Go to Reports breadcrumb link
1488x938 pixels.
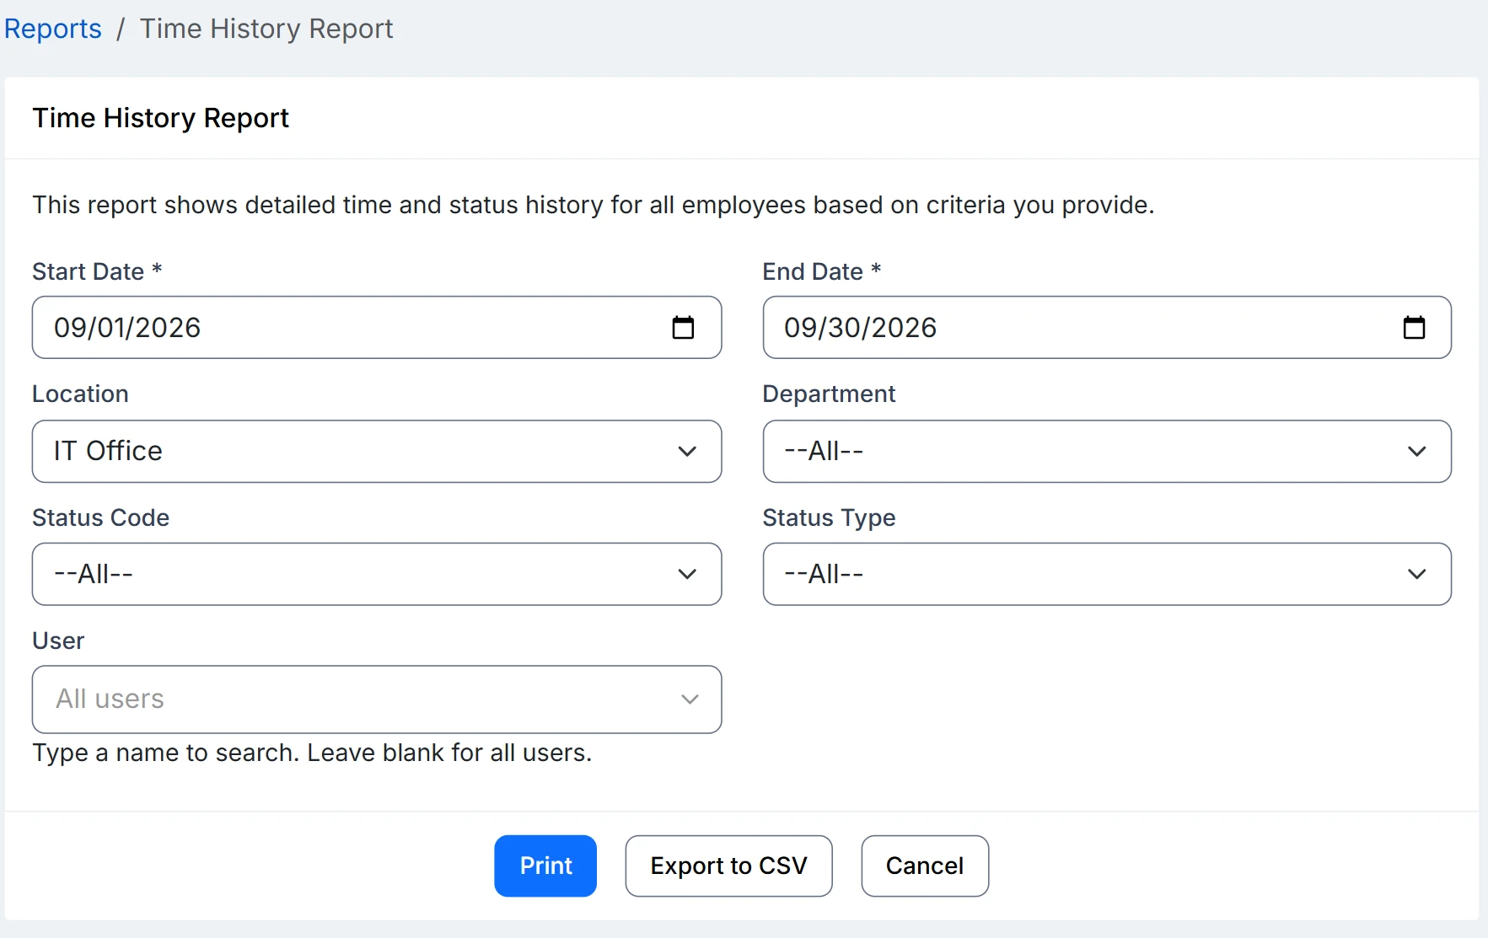coord(53,29)
